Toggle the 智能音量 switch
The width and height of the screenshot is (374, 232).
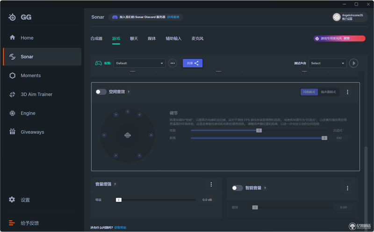(x=237, y=188)
